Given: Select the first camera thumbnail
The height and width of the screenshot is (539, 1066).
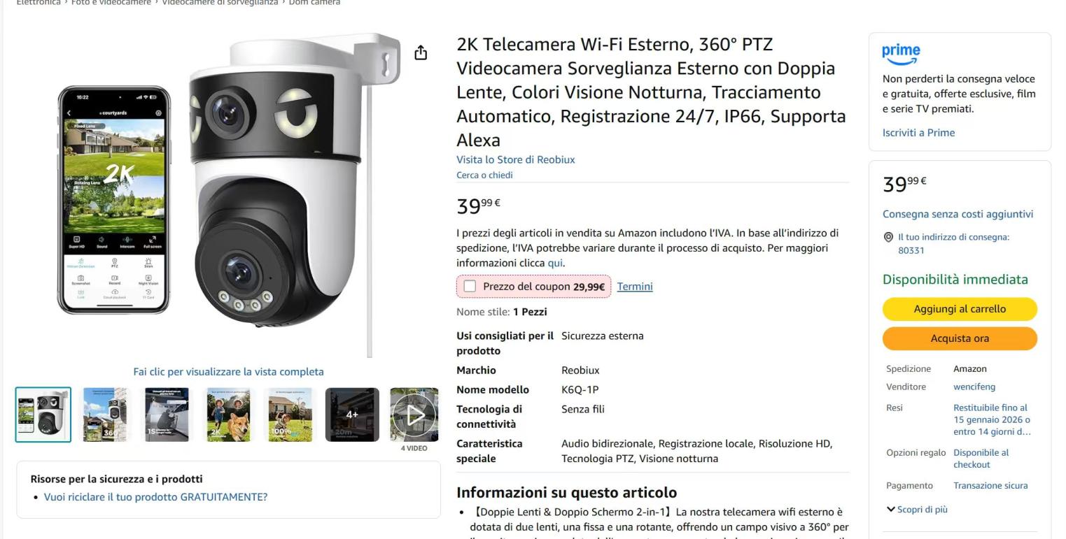Looking at the screenshot, I should 43,415.
